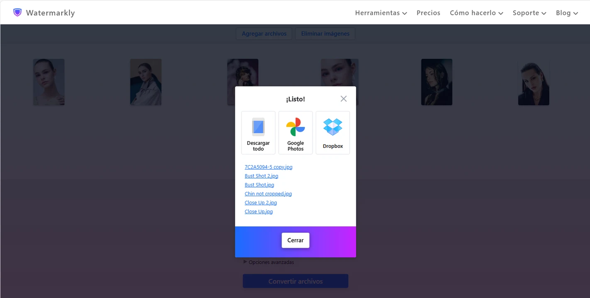Click the Close Up 2.jpg link
The width and height of the screenshot is (590, 298).
pyautogui.click(x=261, y=203)
